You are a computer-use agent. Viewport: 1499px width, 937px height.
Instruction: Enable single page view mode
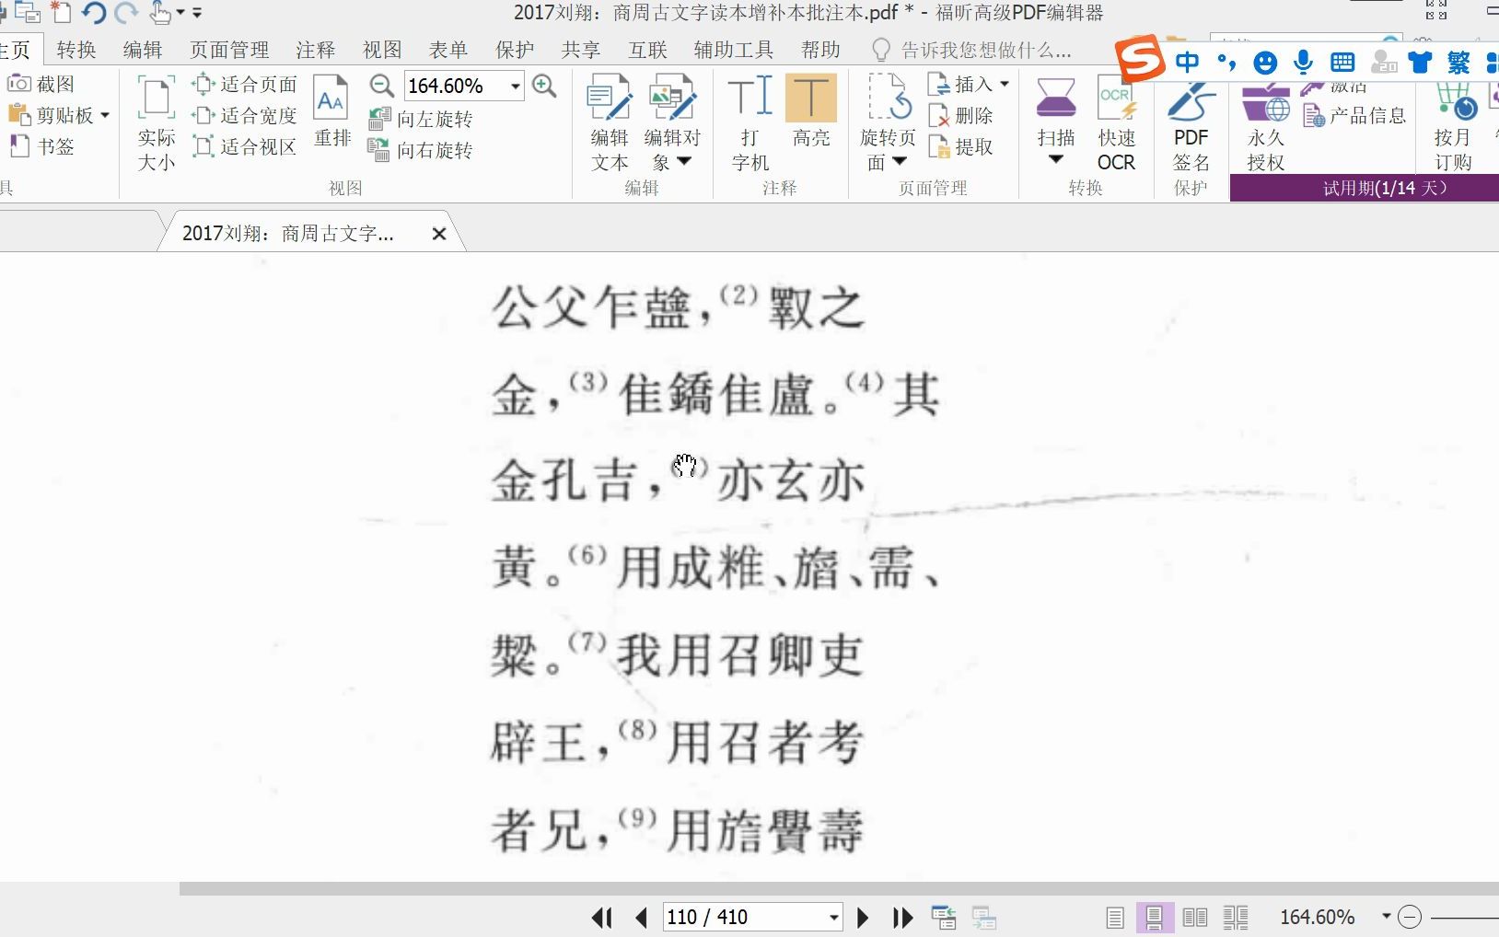[x=1115, y=918]
